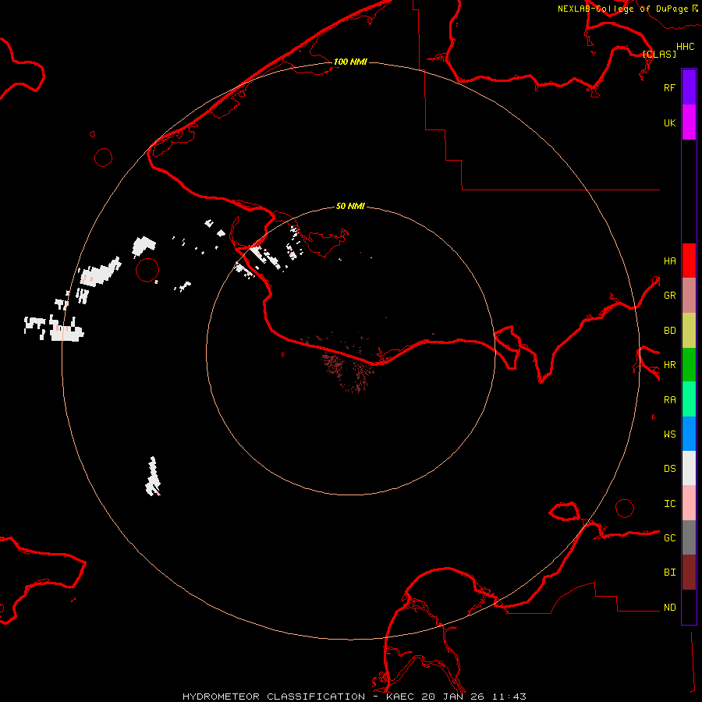This screenshot has height=702, width=702.
Task: Click the dark red BI legend swatch
Action: 689,573
